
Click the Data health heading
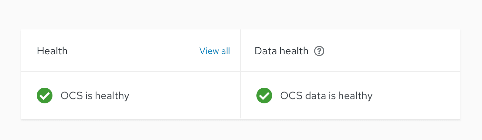(281, 51)
